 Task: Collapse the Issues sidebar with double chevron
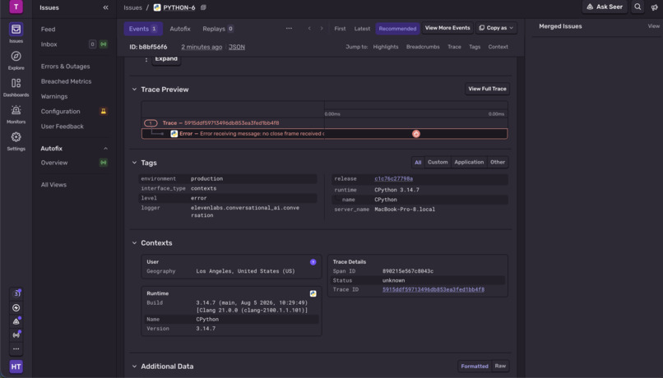105,7
